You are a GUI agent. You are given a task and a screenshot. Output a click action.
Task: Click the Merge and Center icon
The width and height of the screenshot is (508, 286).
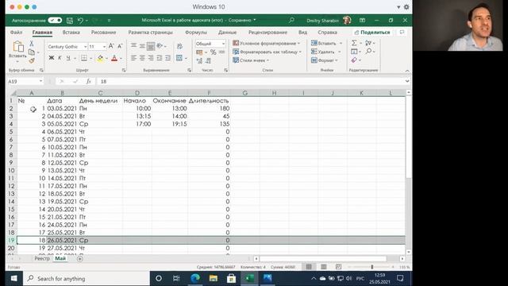click(x=179, y=58)
